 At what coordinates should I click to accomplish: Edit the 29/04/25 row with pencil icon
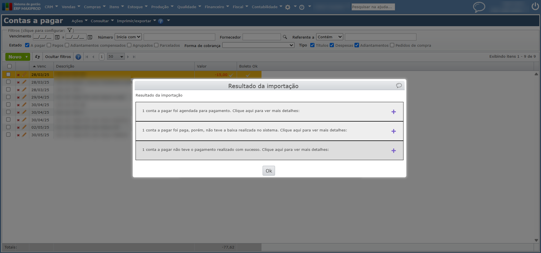[x=24, y=97]
